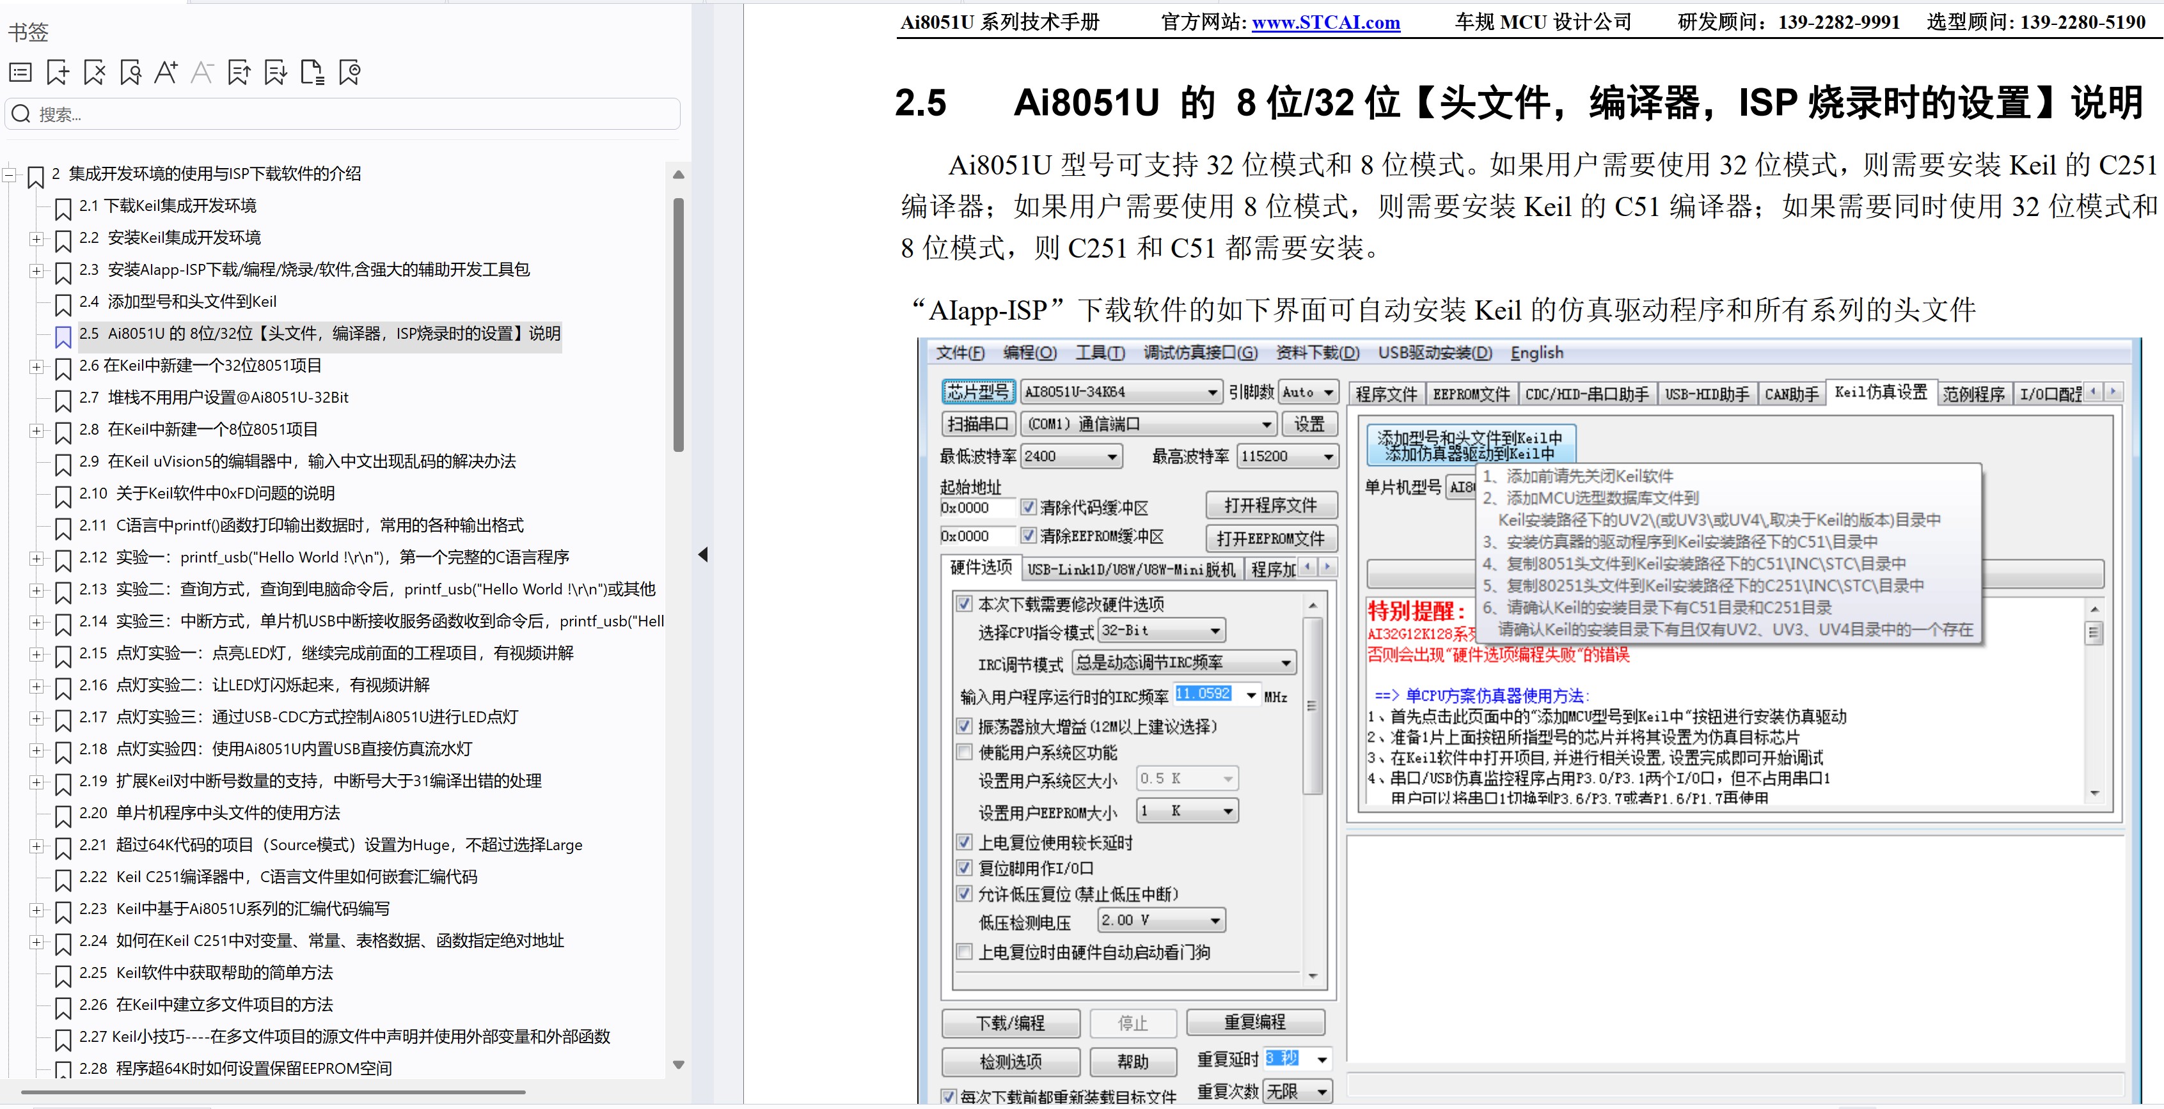
Task: Click the page-with-lines bookmark toolbar icon
Action: [x=312, y=73]
